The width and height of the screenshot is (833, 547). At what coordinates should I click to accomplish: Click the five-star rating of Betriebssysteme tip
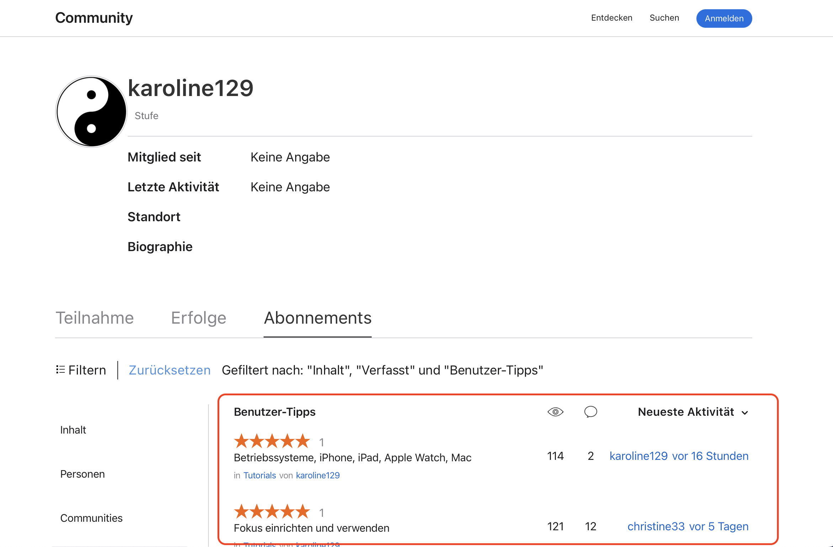tap(272, 441)
